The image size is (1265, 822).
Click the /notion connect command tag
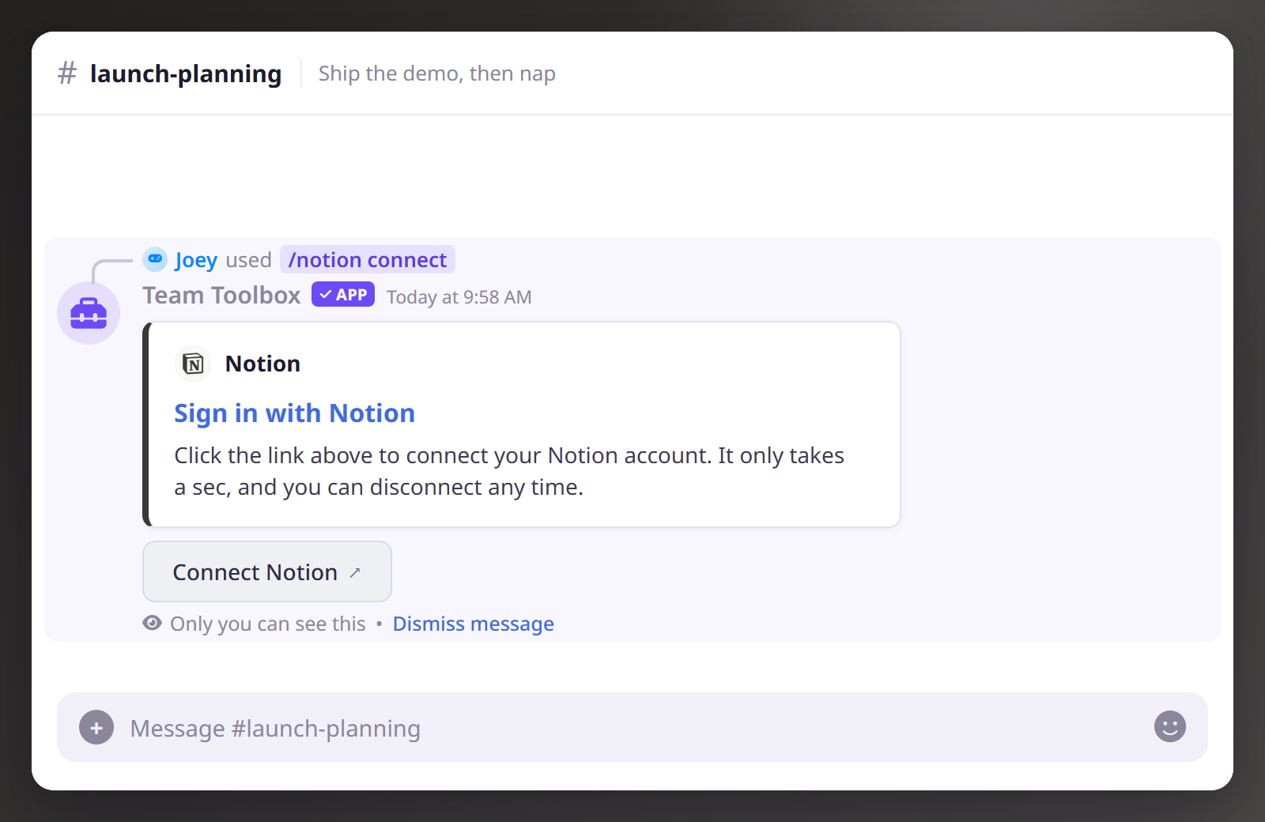[x=368, y=259]
